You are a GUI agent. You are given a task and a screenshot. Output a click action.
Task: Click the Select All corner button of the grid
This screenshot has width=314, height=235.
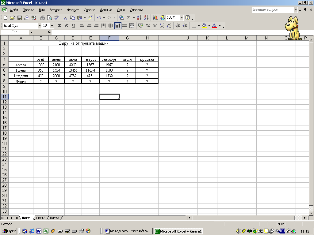[4, 38]
